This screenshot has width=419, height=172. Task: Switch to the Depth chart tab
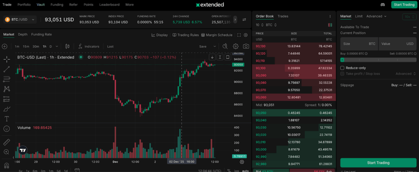tap(23, 34)
